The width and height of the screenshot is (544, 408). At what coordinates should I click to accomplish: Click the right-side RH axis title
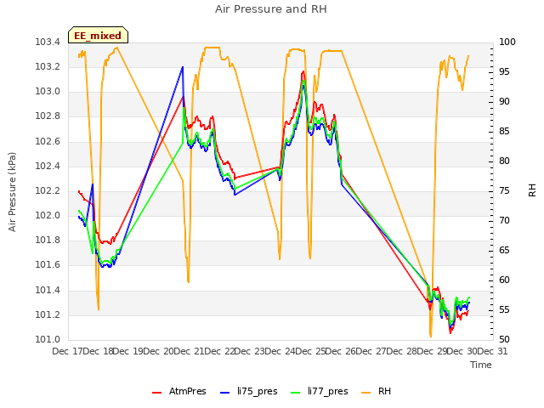[x=532, y=190]
